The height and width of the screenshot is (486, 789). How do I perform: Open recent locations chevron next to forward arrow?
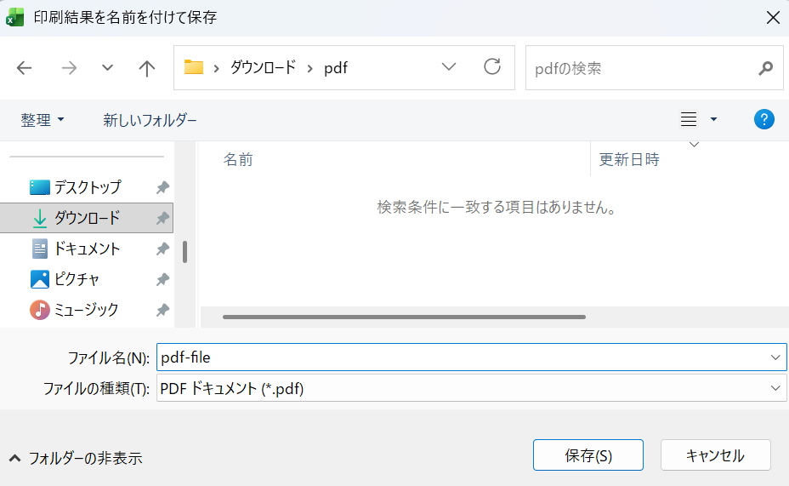click(x=107, y=67)
